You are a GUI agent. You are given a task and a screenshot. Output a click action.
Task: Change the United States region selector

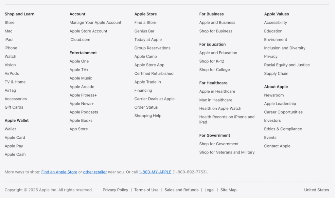pyautogui.click(x=316, y=190)
